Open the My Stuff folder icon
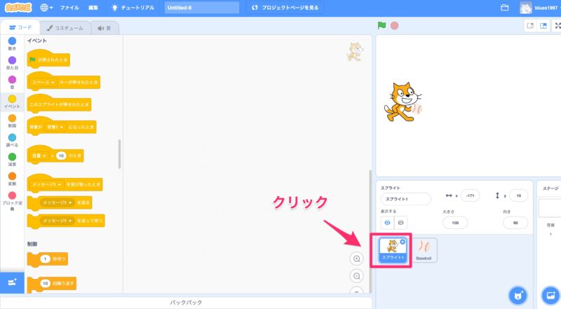The image size is (561, 309). (504, 8)
